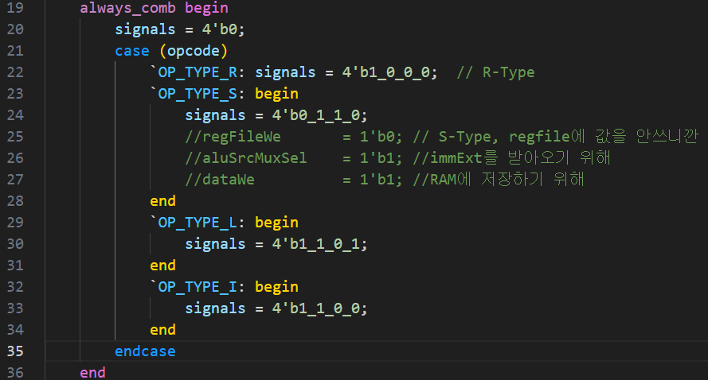The width and height of the screenshot is (708, 380).
Task: Click 'signals' identifier on line 33
Action: coord(215,308)
